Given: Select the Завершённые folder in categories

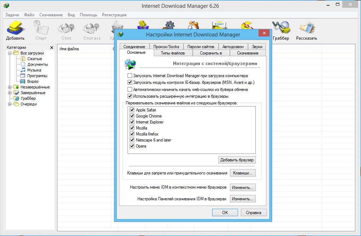Looking at the screenshot, I should click(33, 93).
